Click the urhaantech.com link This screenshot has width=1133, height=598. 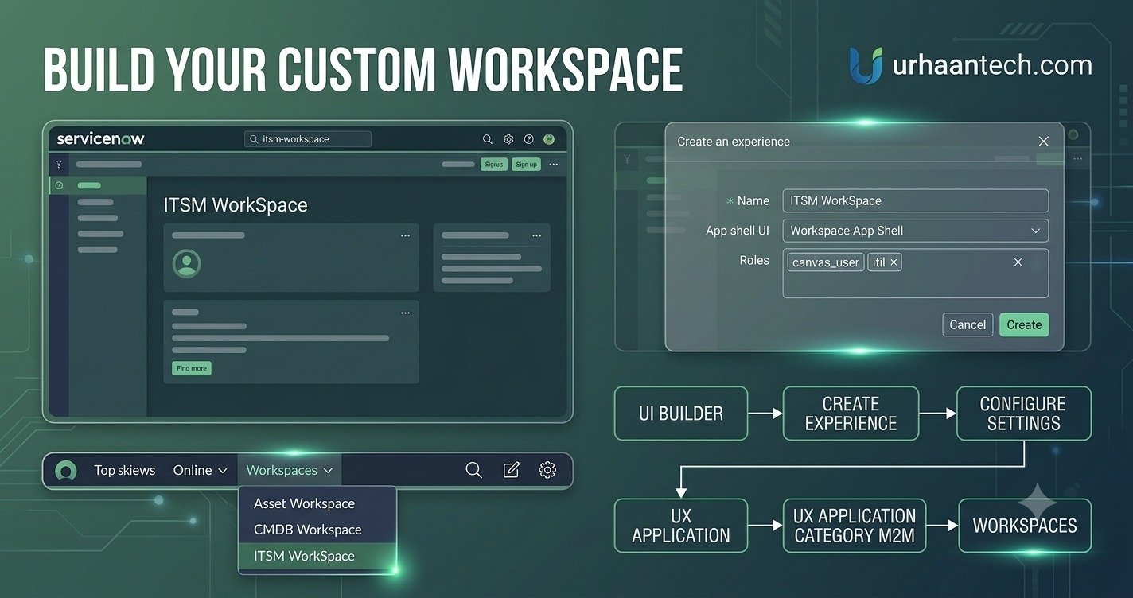tap(992, 65)
